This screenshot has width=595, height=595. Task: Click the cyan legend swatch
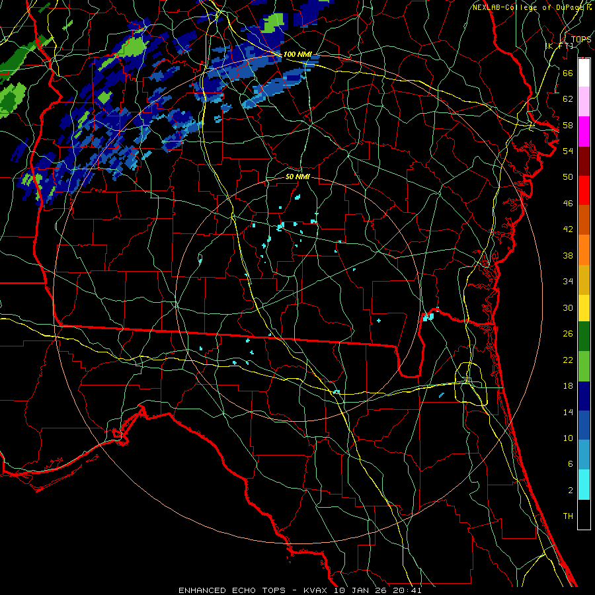tap(584, 485)
